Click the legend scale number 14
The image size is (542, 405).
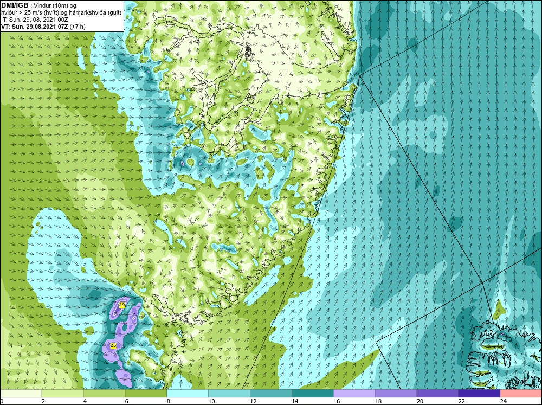(295, 401)
